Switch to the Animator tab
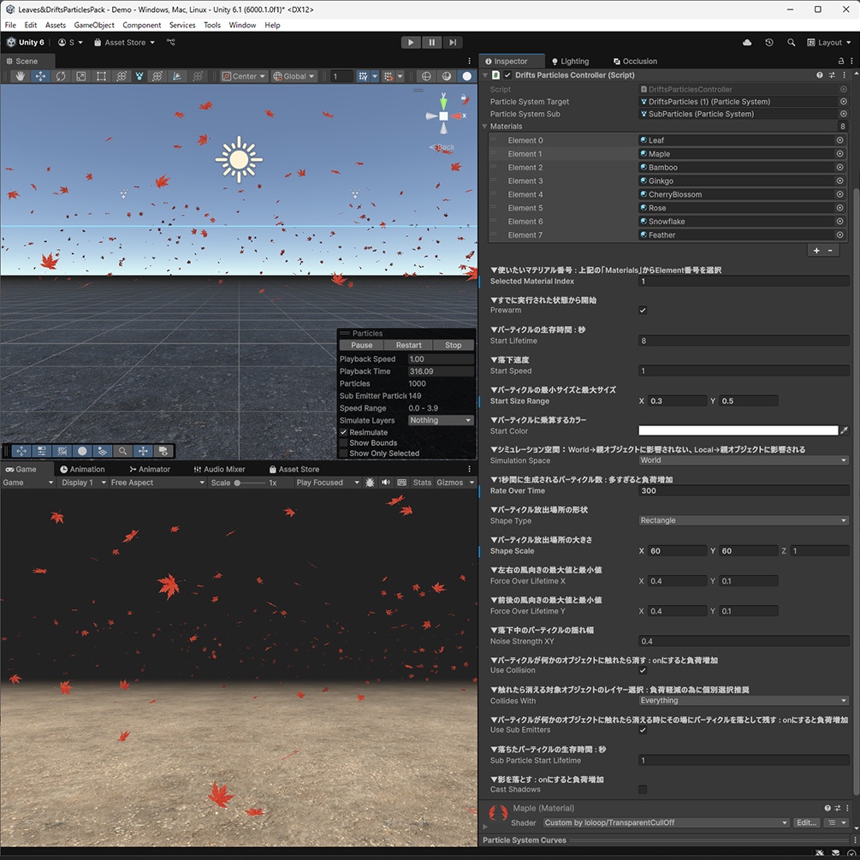The image size is (860, 860). (150, 470)
